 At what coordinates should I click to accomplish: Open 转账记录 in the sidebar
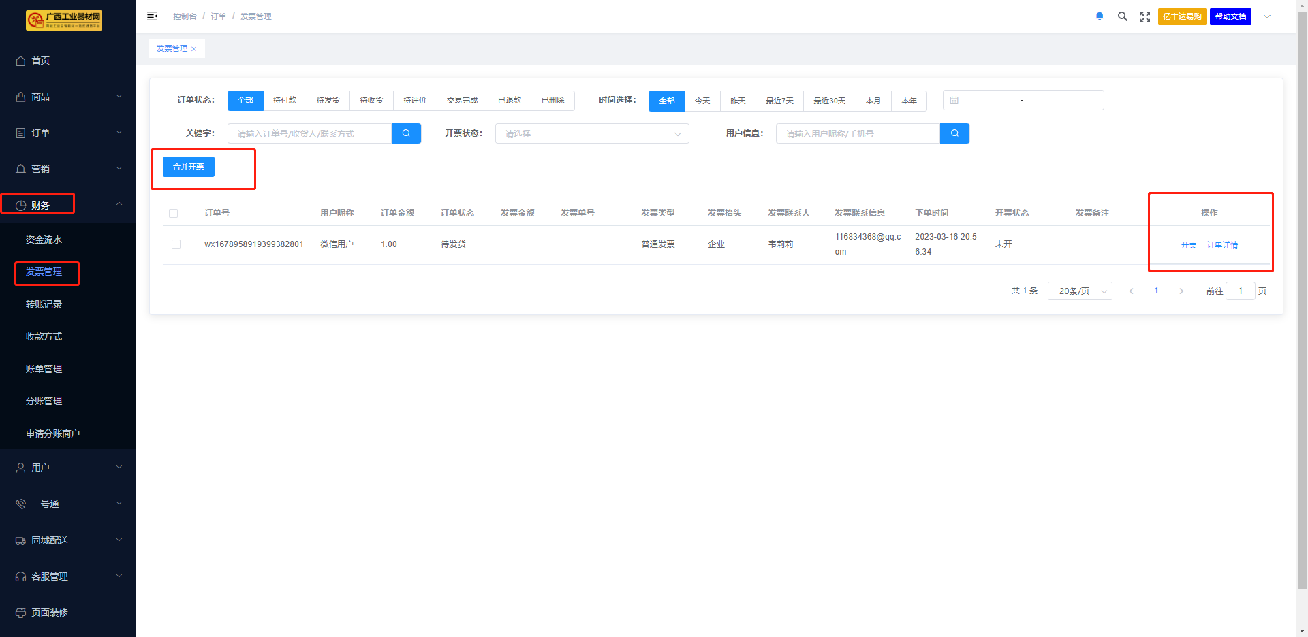point(44,304)
